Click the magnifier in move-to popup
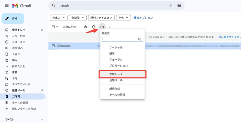 (140, 40)
